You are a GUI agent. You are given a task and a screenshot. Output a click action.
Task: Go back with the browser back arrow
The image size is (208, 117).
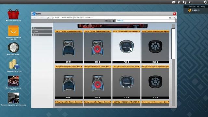[35, 18]
